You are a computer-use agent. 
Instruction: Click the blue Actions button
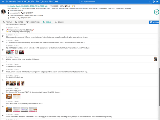154,22
